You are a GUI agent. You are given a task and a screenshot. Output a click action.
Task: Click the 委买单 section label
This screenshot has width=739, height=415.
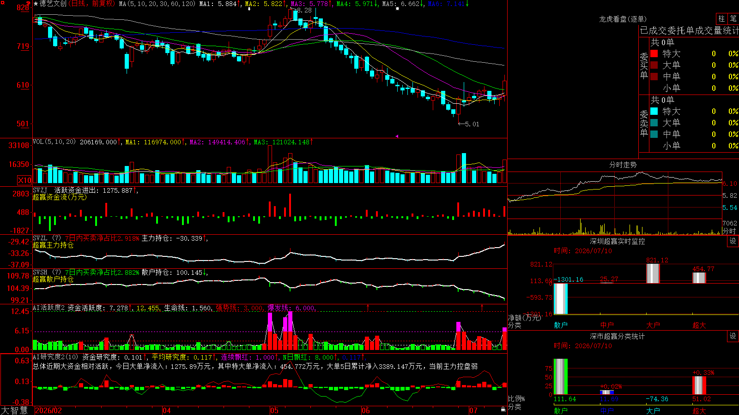[x=644, y=65]
